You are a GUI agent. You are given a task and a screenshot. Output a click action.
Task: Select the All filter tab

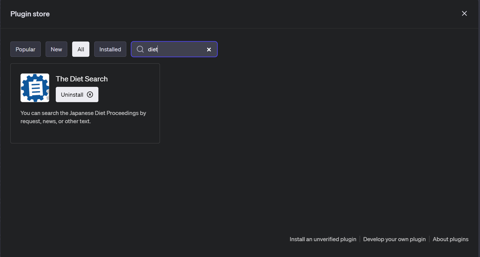click(81, 49)
